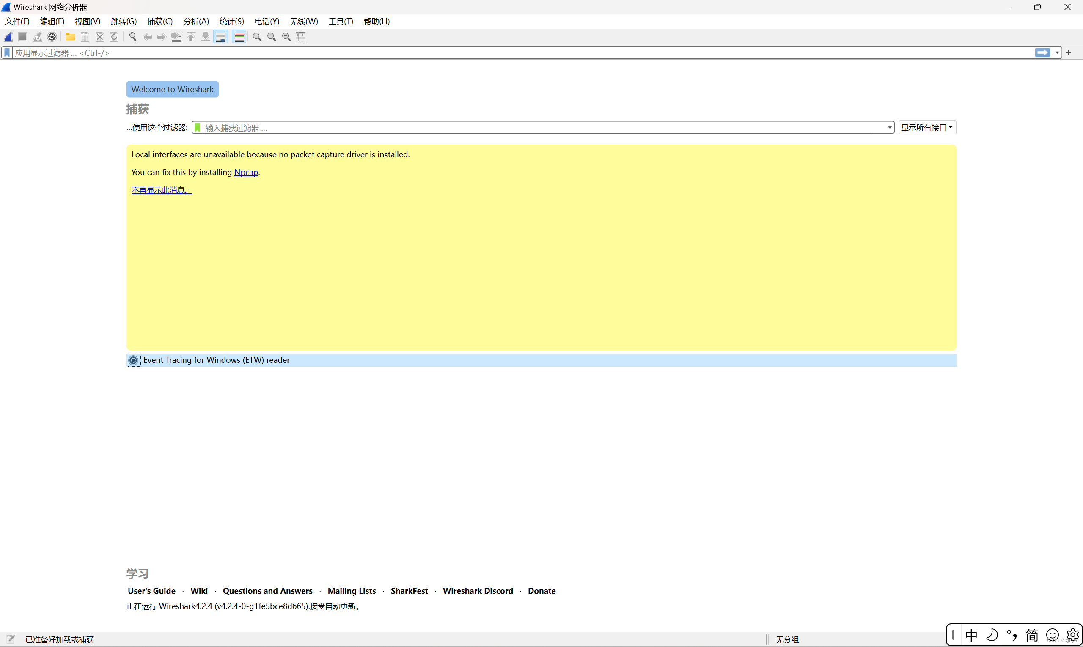Click the resize columns icon

(x=301, y=37)
